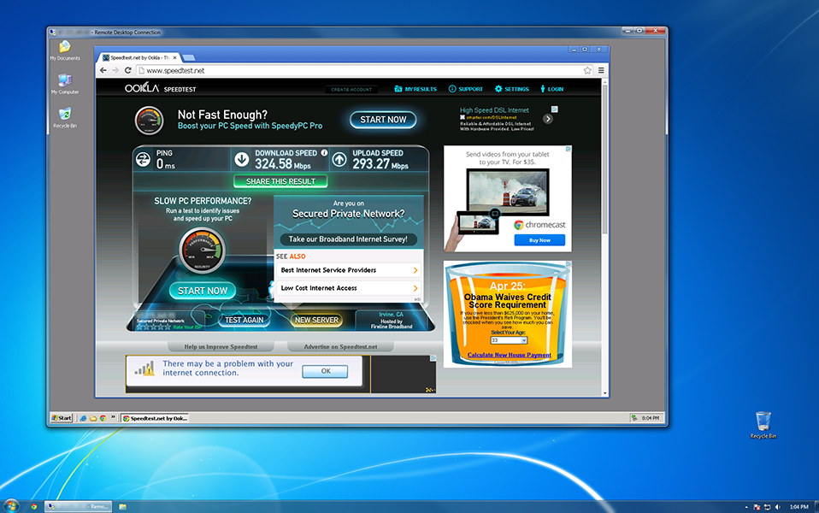This screenshot has width=819, height=513.
Task: Open Recycle Bin on the remote desktop
Action: pos(65,118)
